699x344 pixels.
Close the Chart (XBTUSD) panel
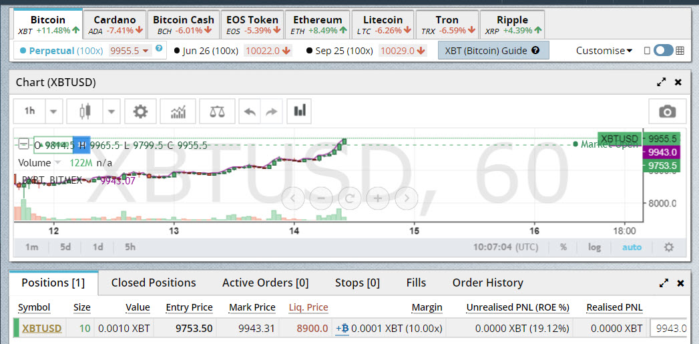click(x=678, y=82)
